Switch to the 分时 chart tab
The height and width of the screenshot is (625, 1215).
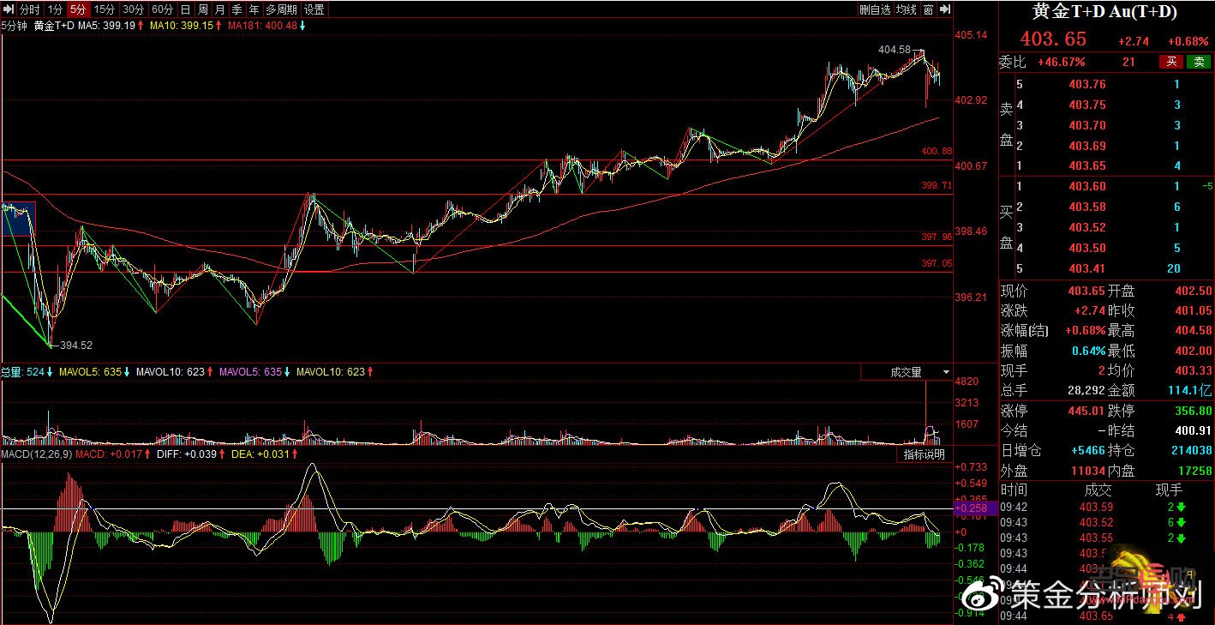click(29, 9)
